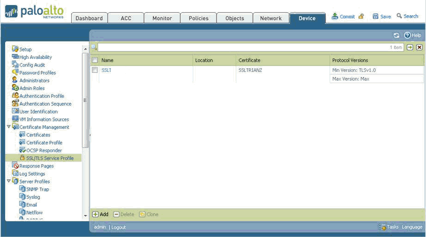Select OCSP Responder in the sidebar

44,150
